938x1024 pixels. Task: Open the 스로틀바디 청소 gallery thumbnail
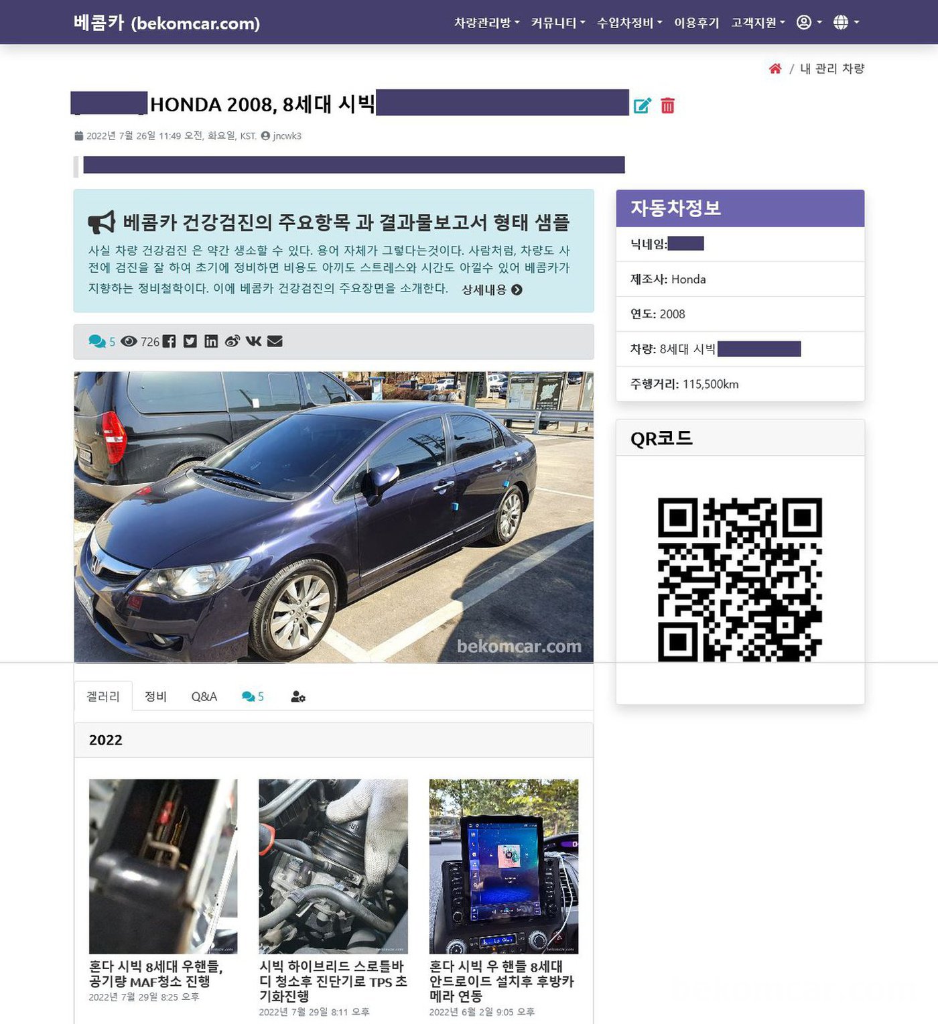pyautogui.click(x=333, y=866)
